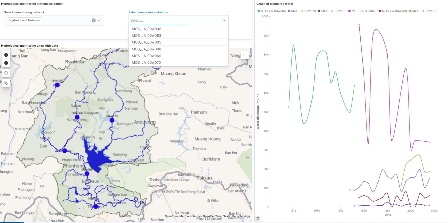The image size is (448, 223).
Task: Click station marker 00w070 on map
Action: click(112, 120)
